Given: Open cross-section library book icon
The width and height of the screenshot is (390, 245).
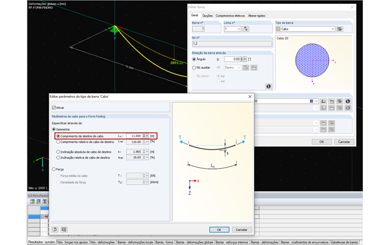Looking at the screenshot, I should 323,101.
